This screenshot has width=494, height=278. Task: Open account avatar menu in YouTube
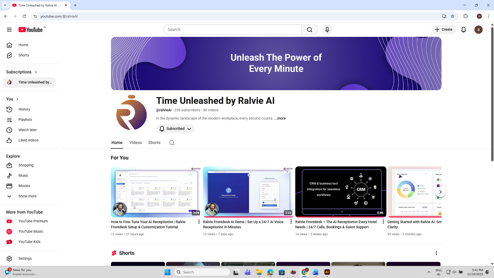[479, 30]
